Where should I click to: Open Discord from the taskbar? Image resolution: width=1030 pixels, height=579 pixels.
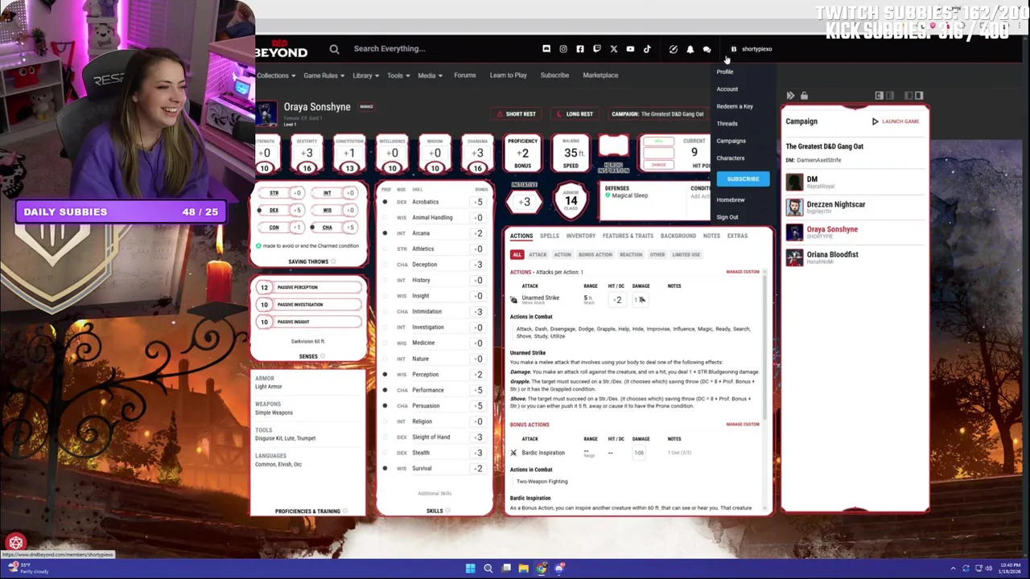(559, 569)
